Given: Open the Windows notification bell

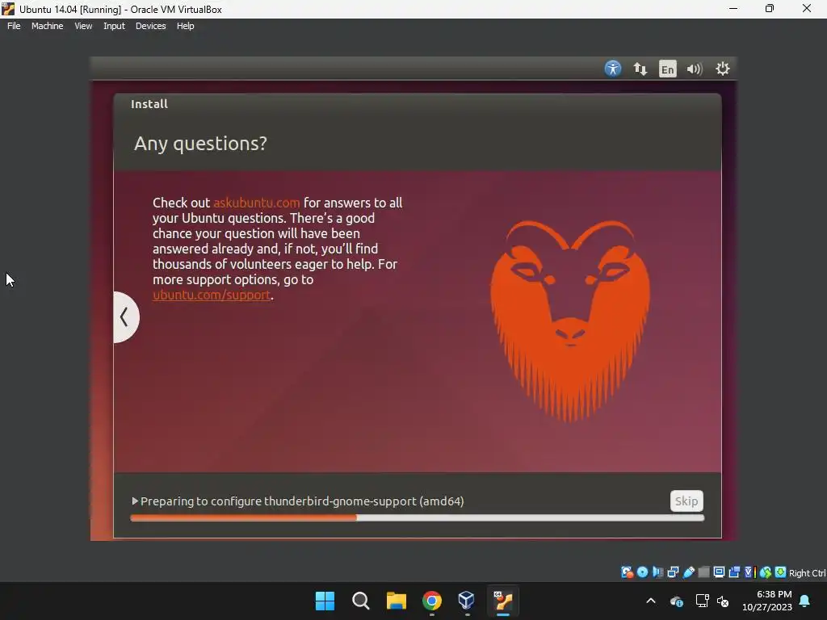Looking at the screenshot, I should [805, 601].
